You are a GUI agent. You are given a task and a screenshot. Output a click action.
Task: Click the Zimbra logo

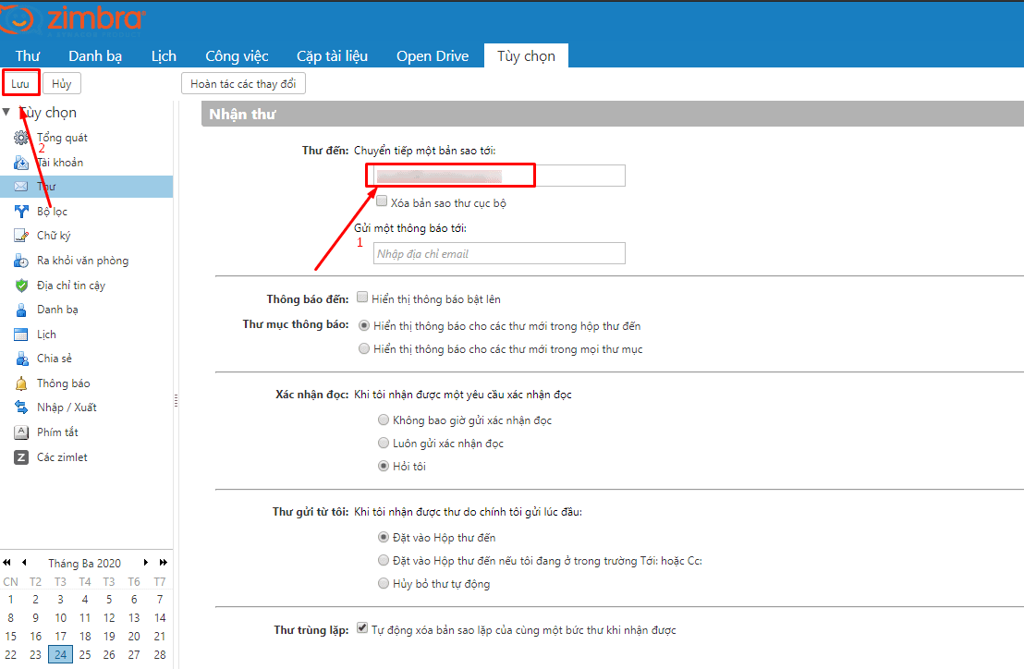(x=72, y=18)
